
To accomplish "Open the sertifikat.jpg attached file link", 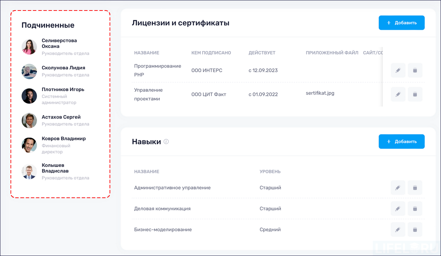I will 320,92.
